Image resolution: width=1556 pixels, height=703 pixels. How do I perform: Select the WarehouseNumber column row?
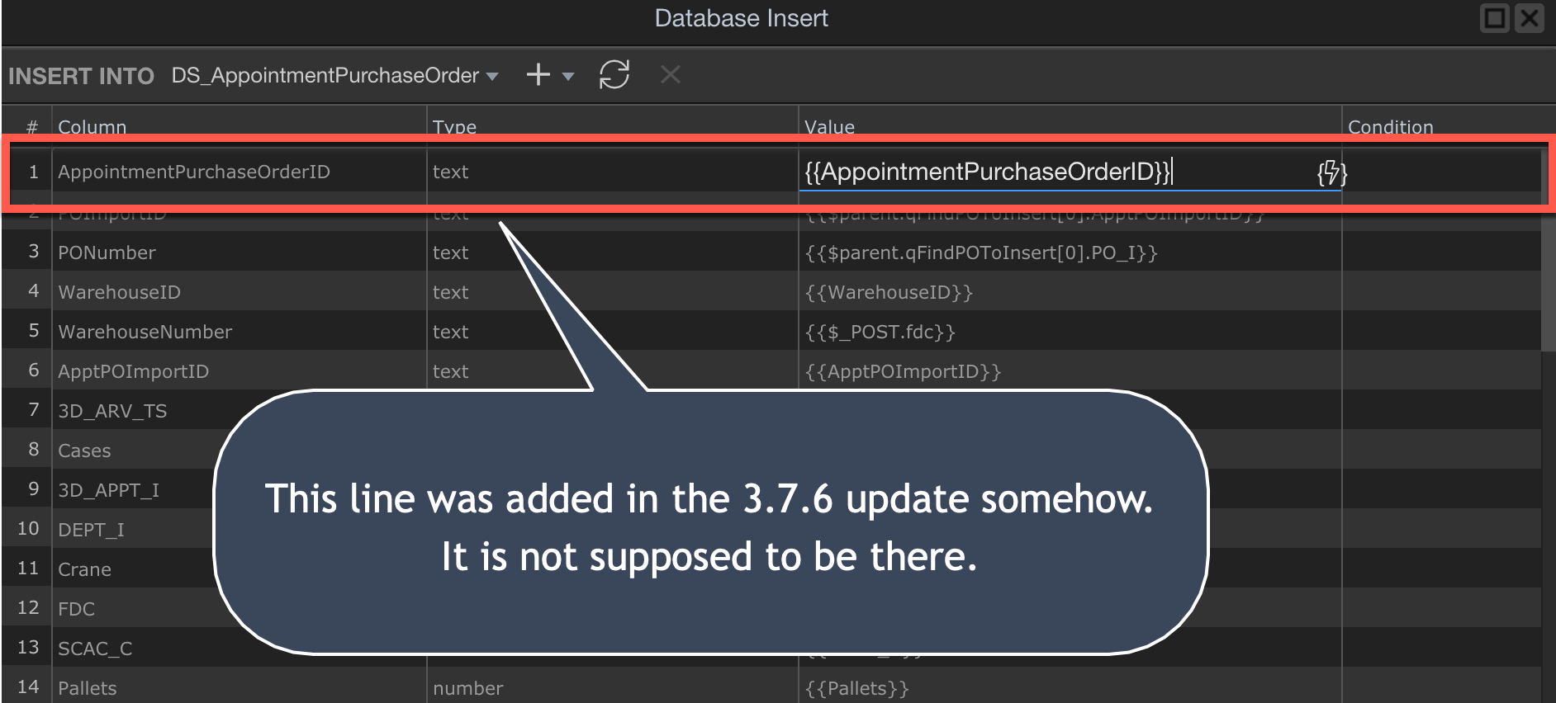[771, 332]
